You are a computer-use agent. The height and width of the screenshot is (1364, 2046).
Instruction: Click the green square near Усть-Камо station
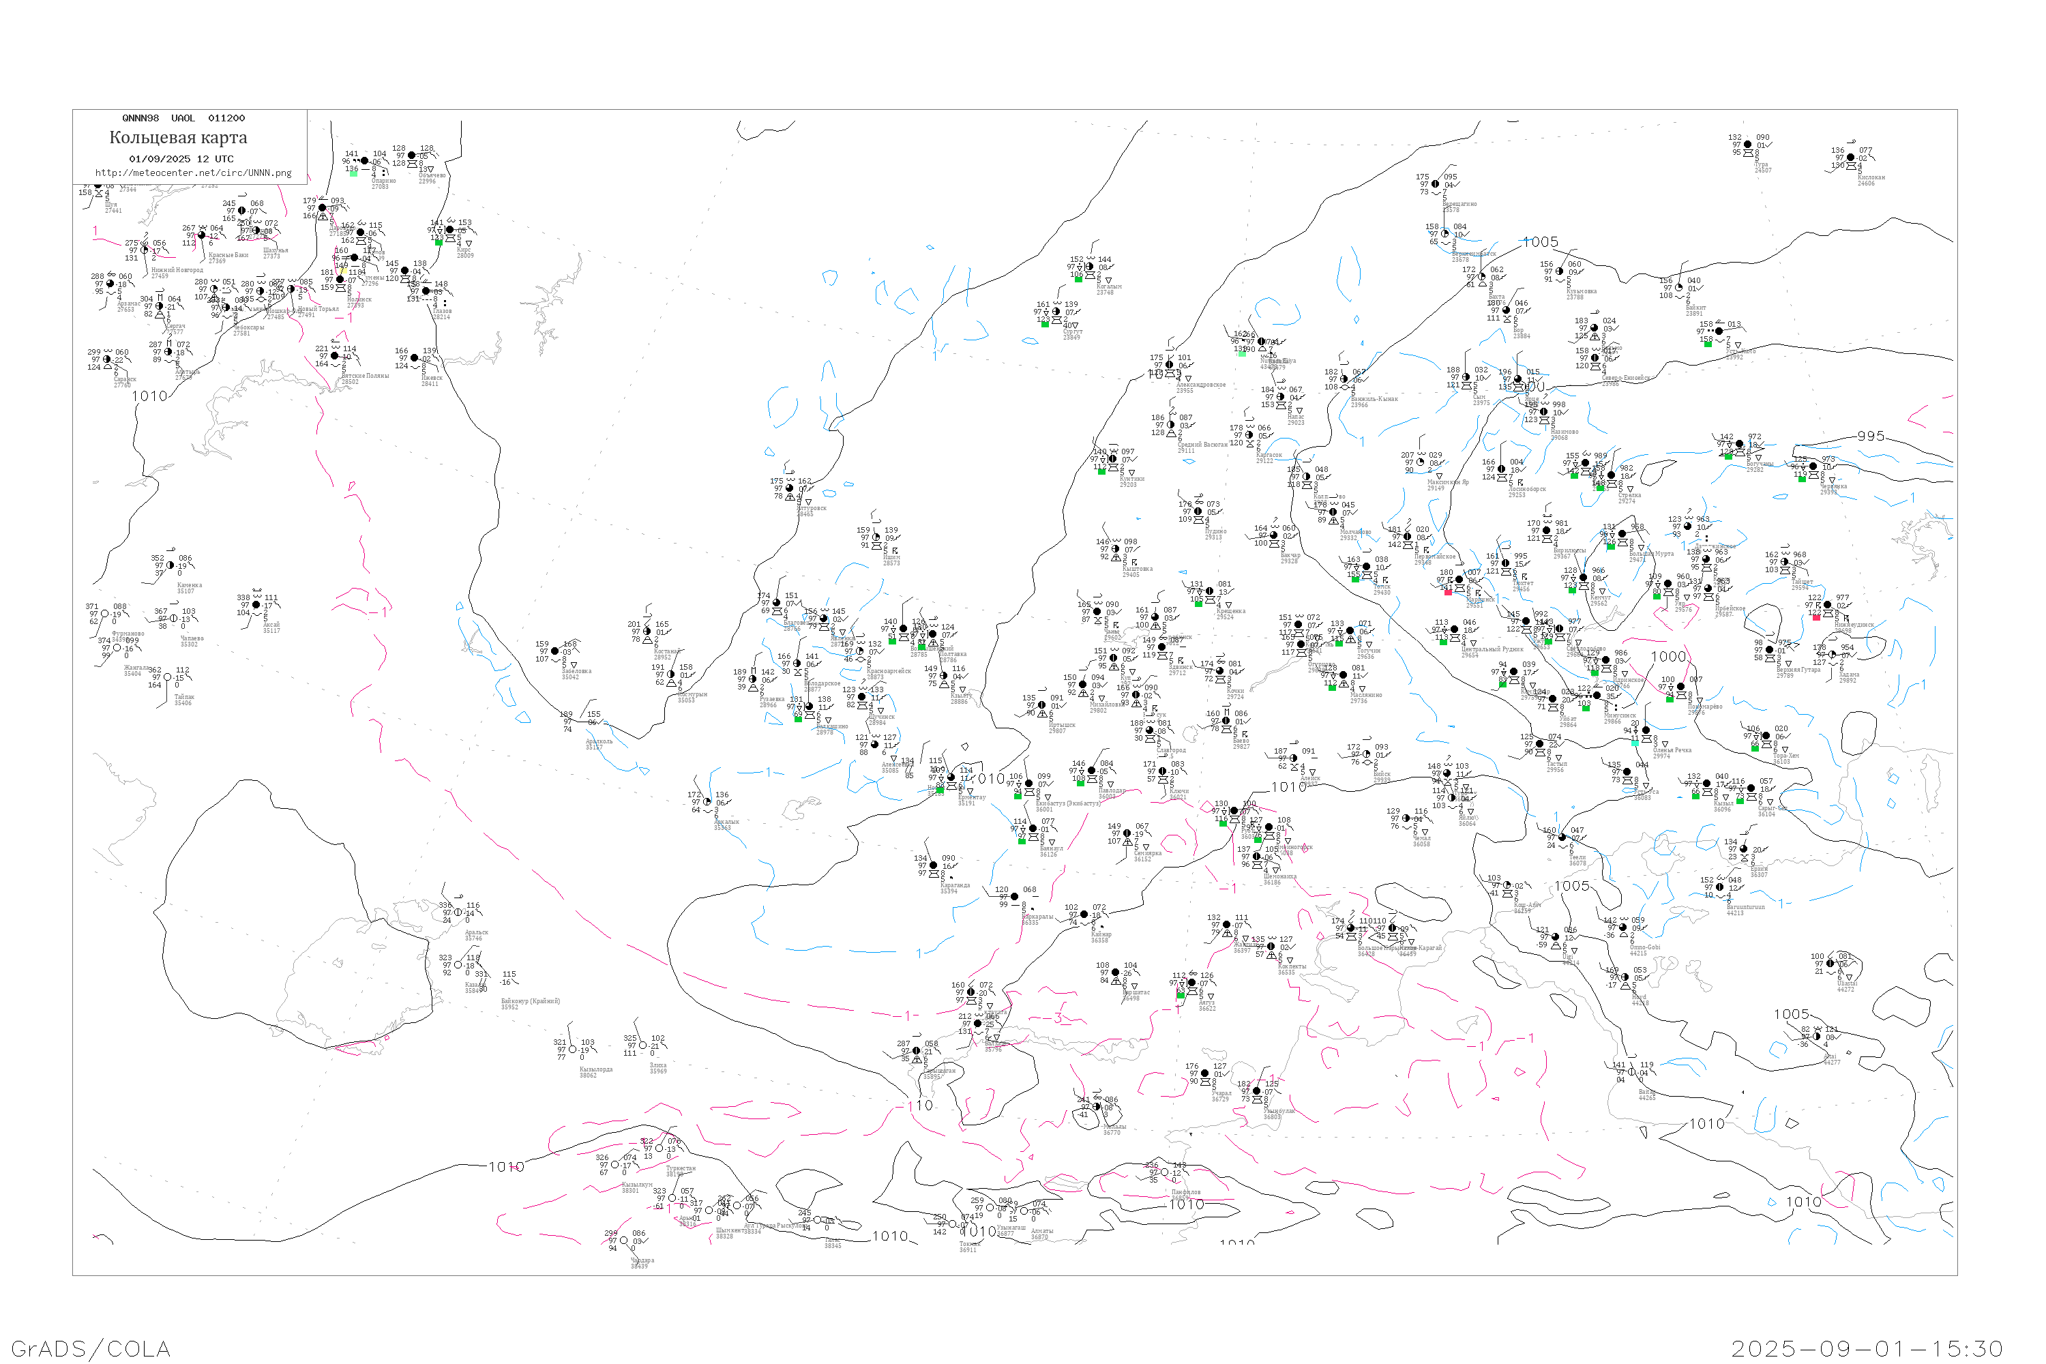pos(1708,344)
